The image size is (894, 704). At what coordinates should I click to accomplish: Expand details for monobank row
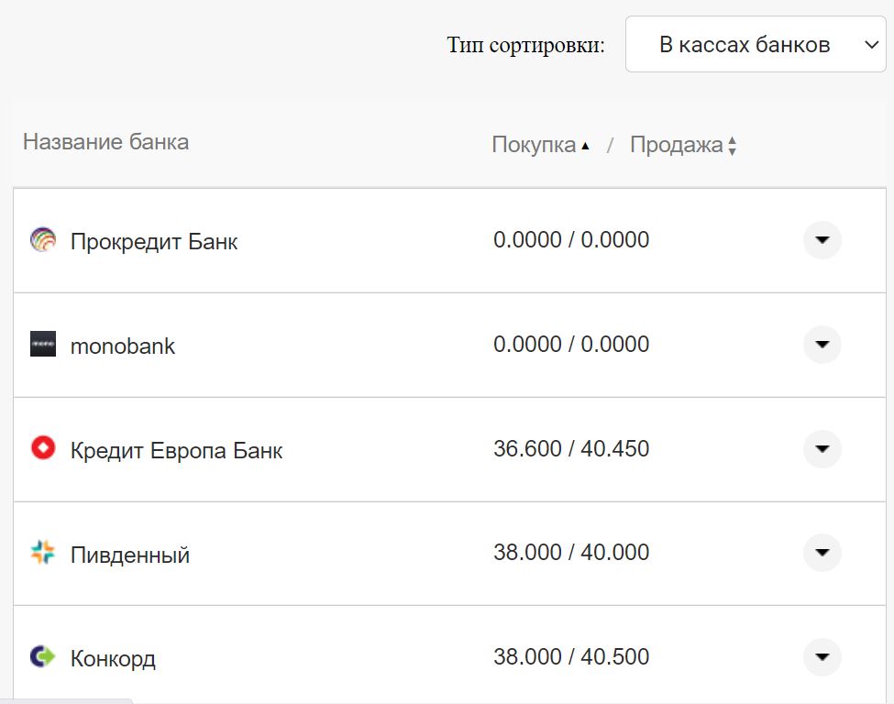822,345
